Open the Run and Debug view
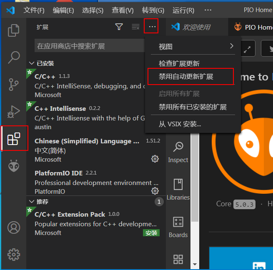This screenshot has width=273, height=270. [x=14, y=112]
